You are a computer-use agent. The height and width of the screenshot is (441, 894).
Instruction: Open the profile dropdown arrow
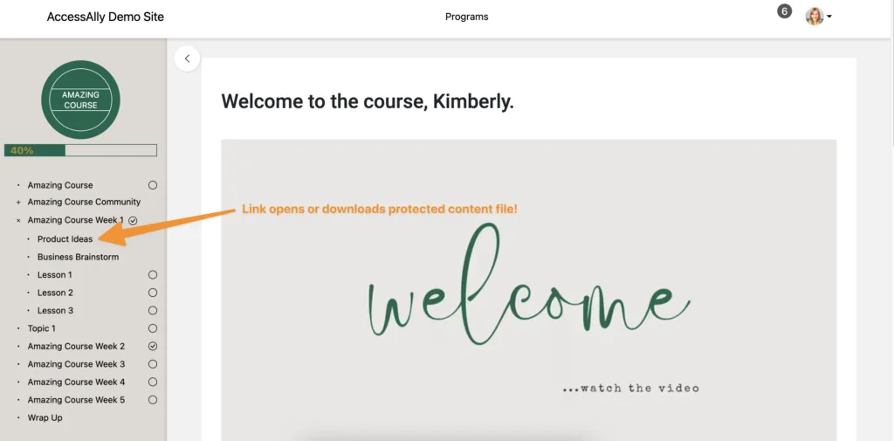click(829, 17)
